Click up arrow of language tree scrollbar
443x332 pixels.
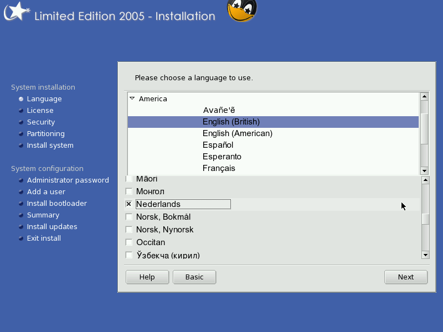click(424, 96)
